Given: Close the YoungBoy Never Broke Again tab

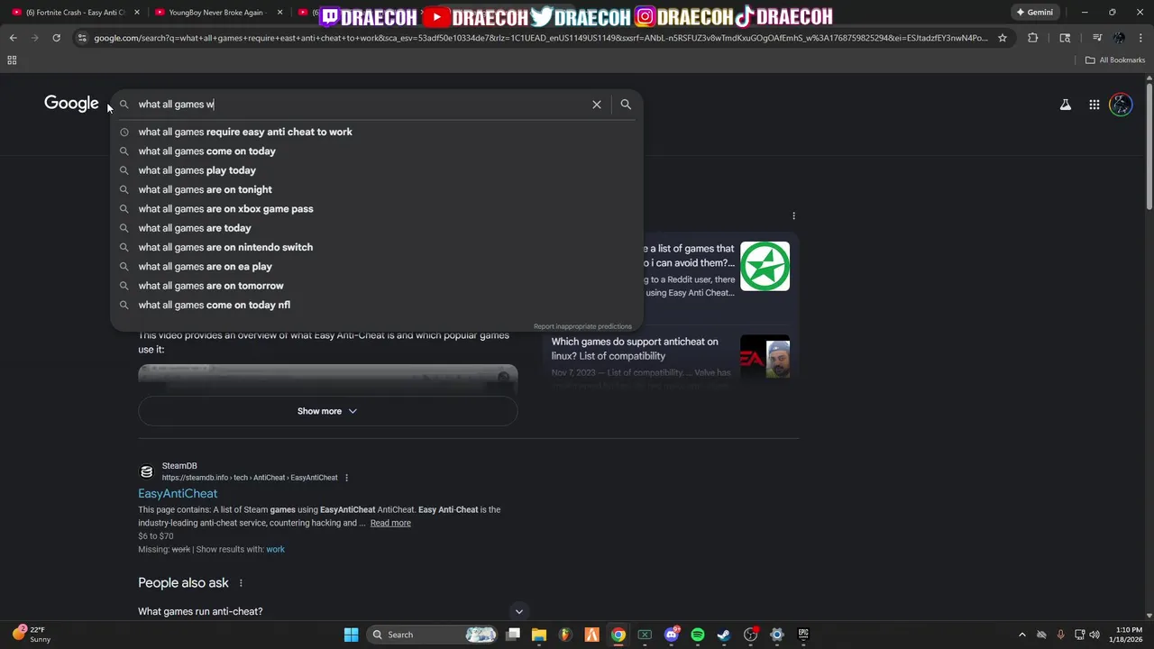Looking at the screenshot, I should point(279,13).
